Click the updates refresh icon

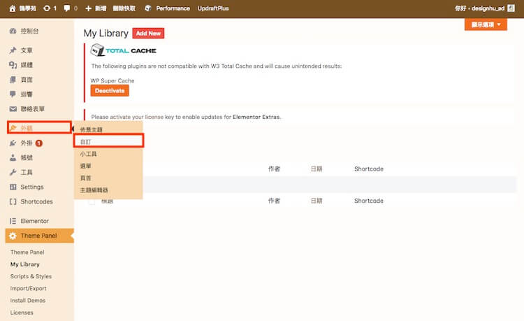(47, 8)
